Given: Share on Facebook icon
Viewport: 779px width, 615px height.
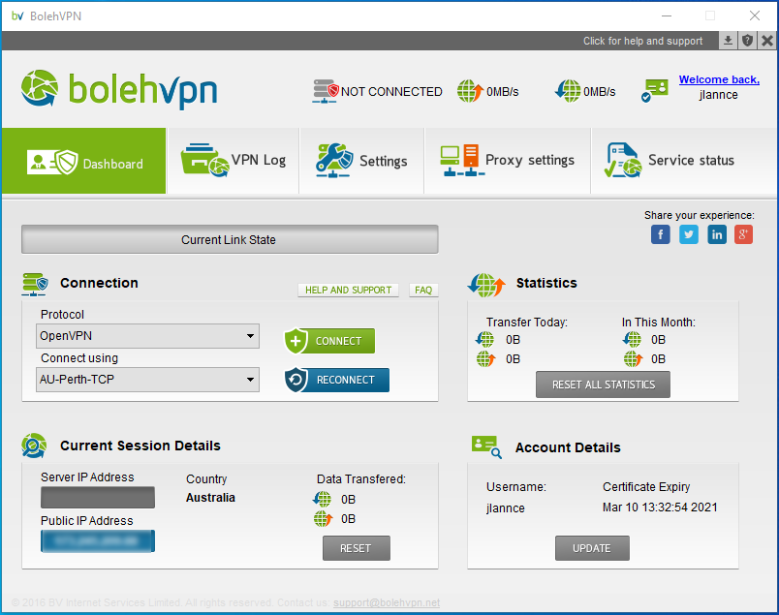Looking at the screenshot, I should click(660, 234).
